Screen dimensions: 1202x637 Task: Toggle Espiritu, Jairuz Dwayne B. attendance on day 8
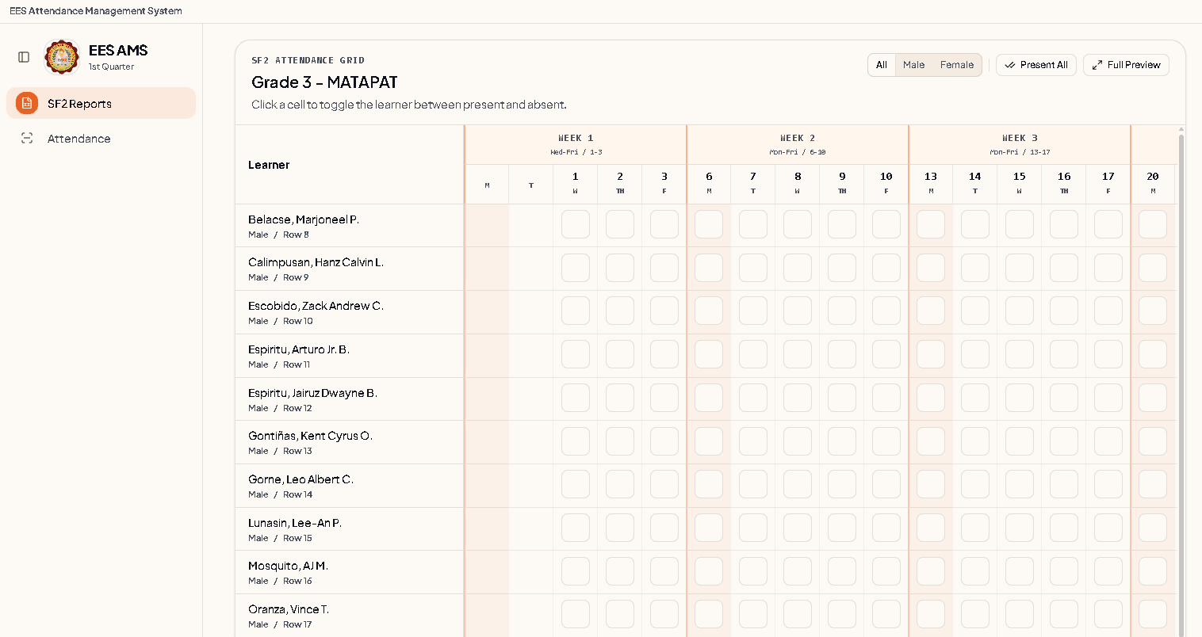pos(798,398)
